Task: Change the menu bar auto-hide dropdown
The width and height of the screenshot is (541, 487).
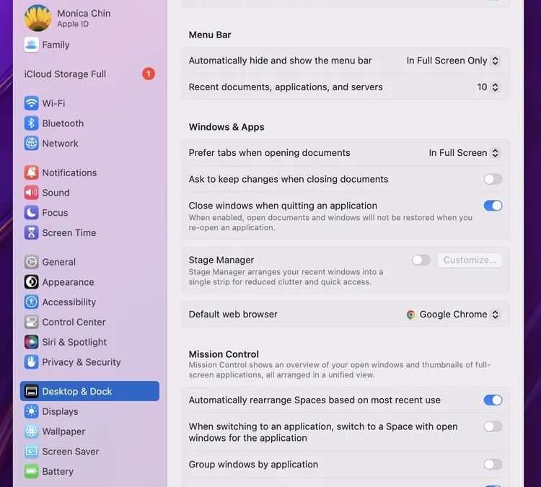Action: coord(452,61)
